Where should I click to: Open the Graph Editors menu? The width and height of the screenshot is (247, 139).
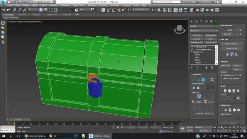click(79, 5)
